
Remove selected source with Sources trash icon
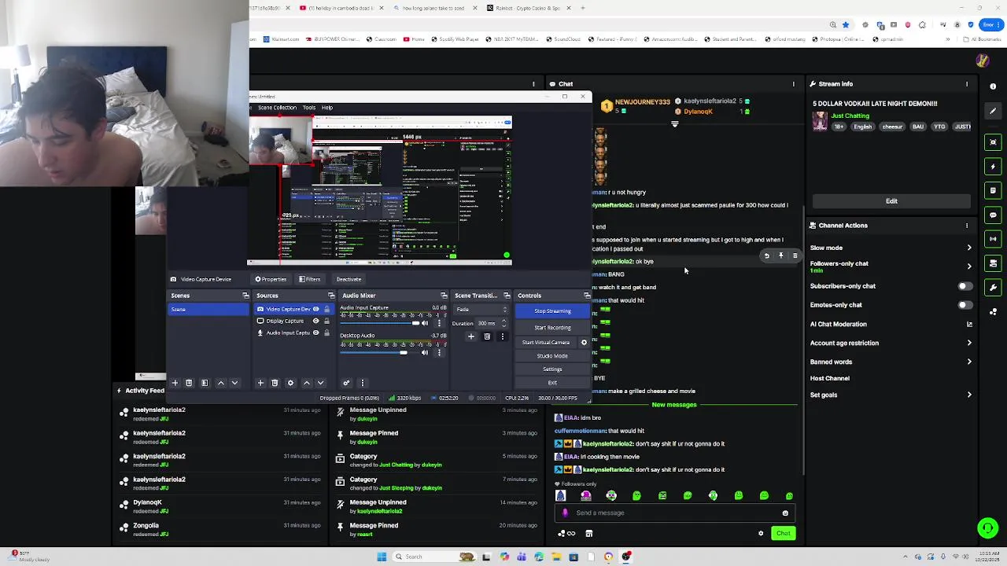[x=275, y=383]
